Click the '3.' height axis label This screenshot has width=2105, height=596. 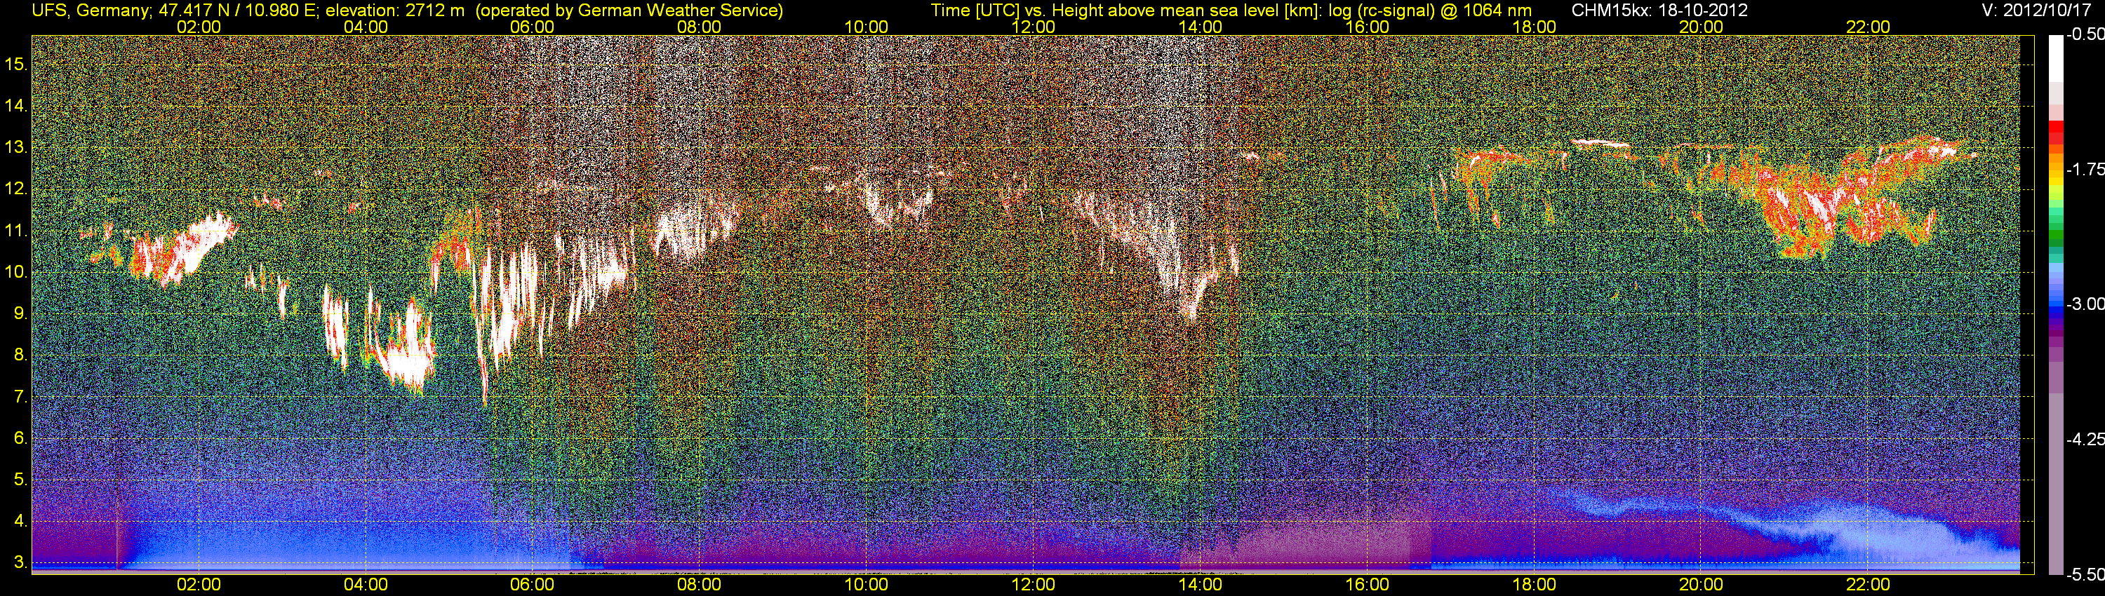click(x=20, y=562)
